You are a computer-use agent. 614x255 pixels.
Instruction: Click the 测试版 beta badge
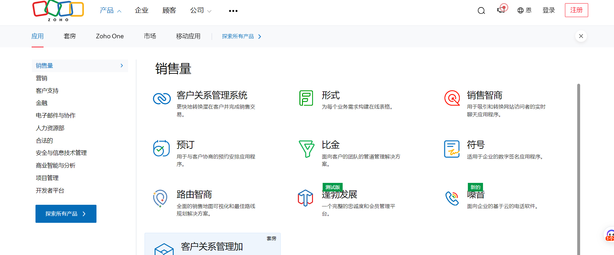coord(333,187)
